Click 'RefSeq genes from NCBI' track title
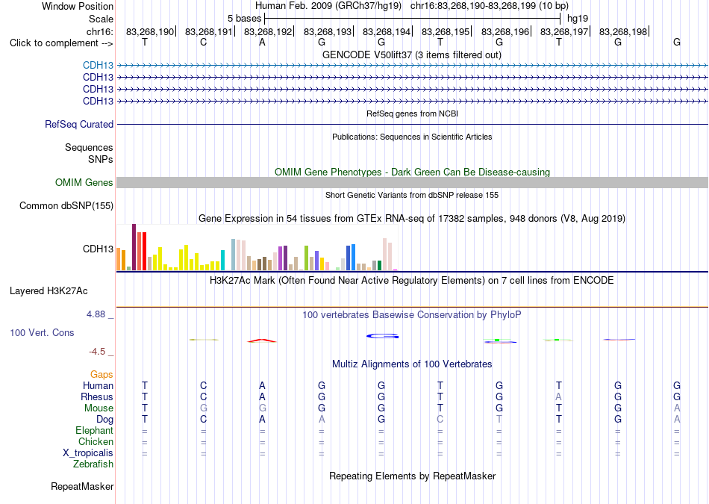The width and height of the screenshot is (709, 504). coord(412,114)
